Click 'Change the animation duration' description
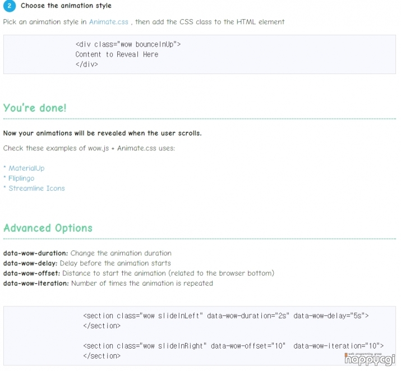The width and height of the screenshot is (401, 371). coord(121,253)
